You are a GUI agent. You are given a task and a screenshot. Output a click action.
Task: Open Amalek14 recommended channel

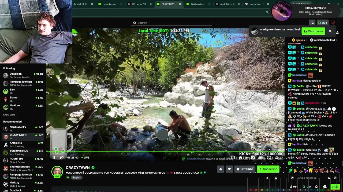tap(23, 144)
